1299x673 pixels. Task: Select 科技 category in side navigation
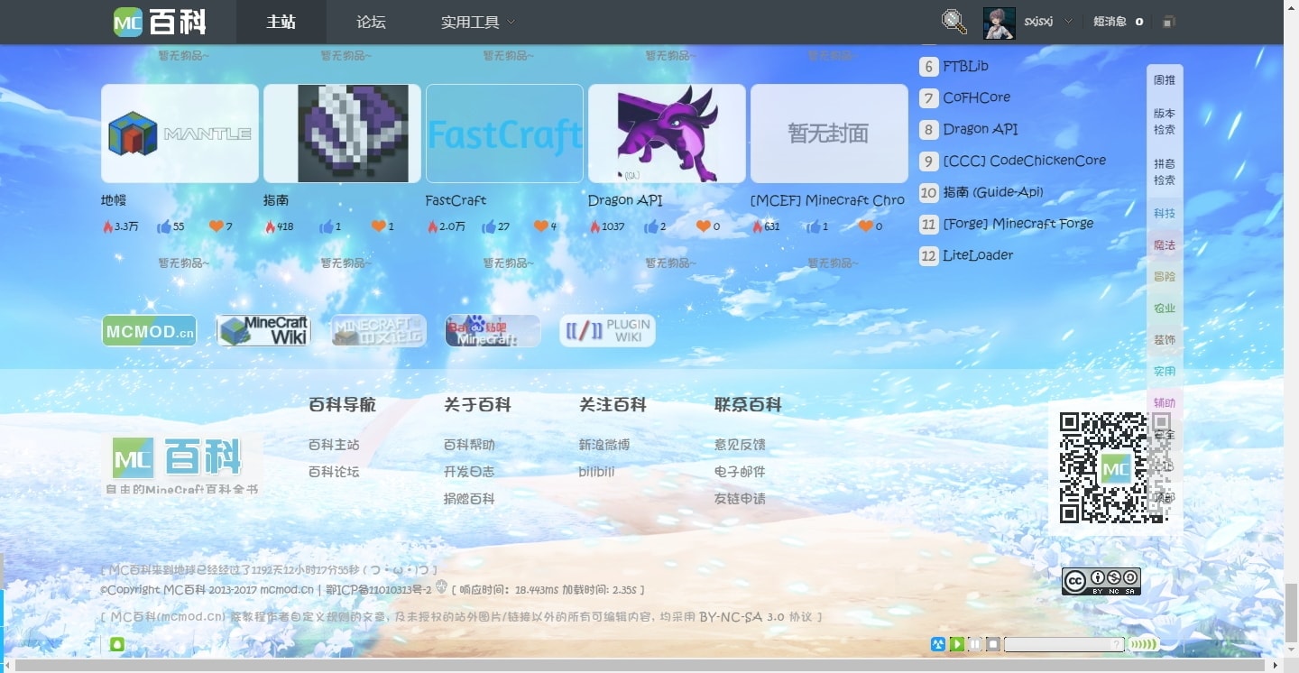click(x=1165, y=214)
